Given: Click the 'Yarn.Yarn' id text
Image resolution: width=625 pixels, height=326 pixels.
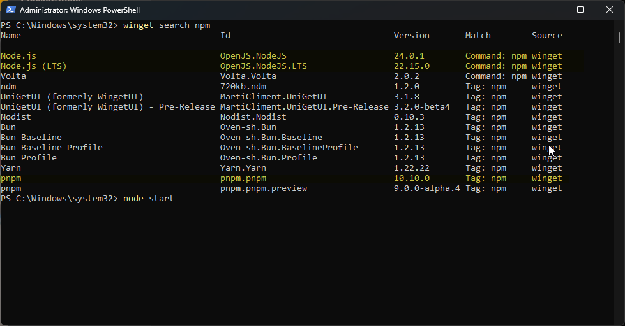Looking at the screenshot, I should point(243,168).
